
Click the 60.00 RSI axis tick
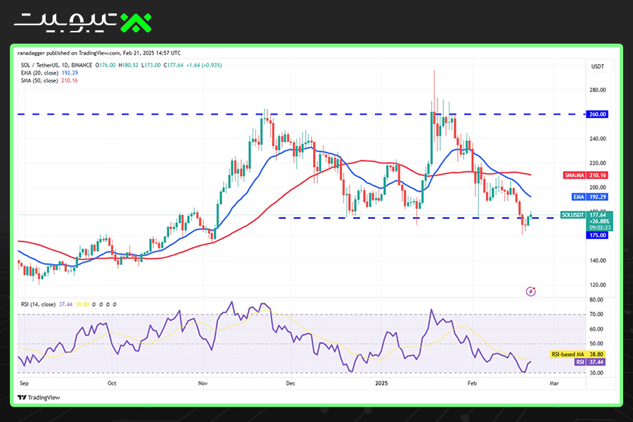(x=596, y=329)
